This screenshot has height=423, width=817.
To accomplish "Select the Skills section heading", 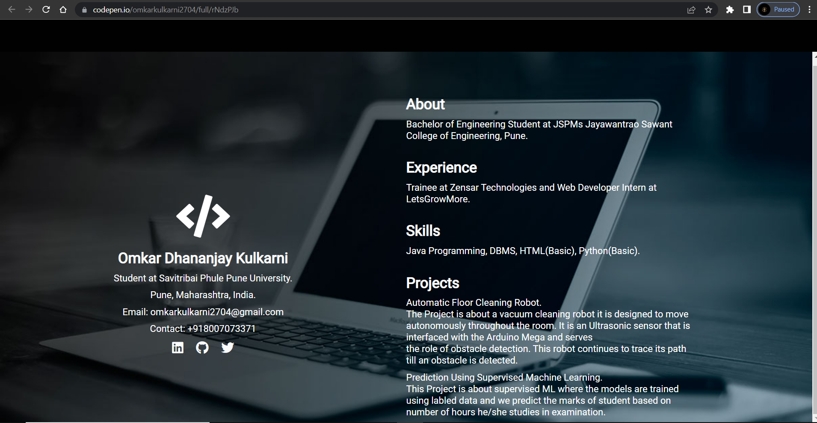I will coord(423,231).
